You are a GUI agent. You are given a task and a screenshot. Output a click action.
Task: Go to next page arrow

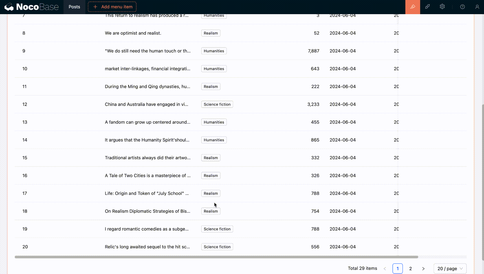423,268
